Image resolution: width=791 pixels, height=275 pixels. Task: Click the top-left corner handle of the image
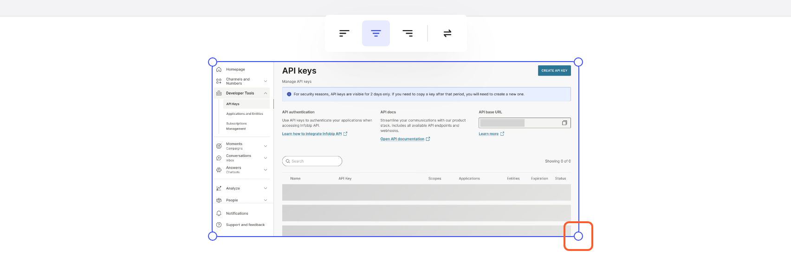click(x=213, y=62)
